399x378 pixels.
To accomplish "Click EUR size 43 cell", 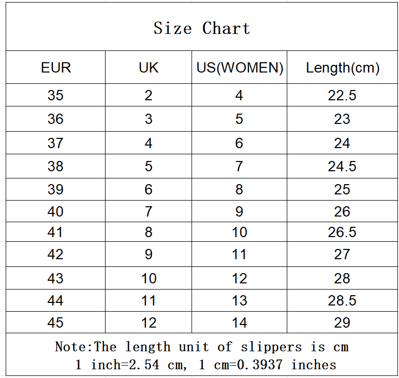I will (x=56, y=279).
